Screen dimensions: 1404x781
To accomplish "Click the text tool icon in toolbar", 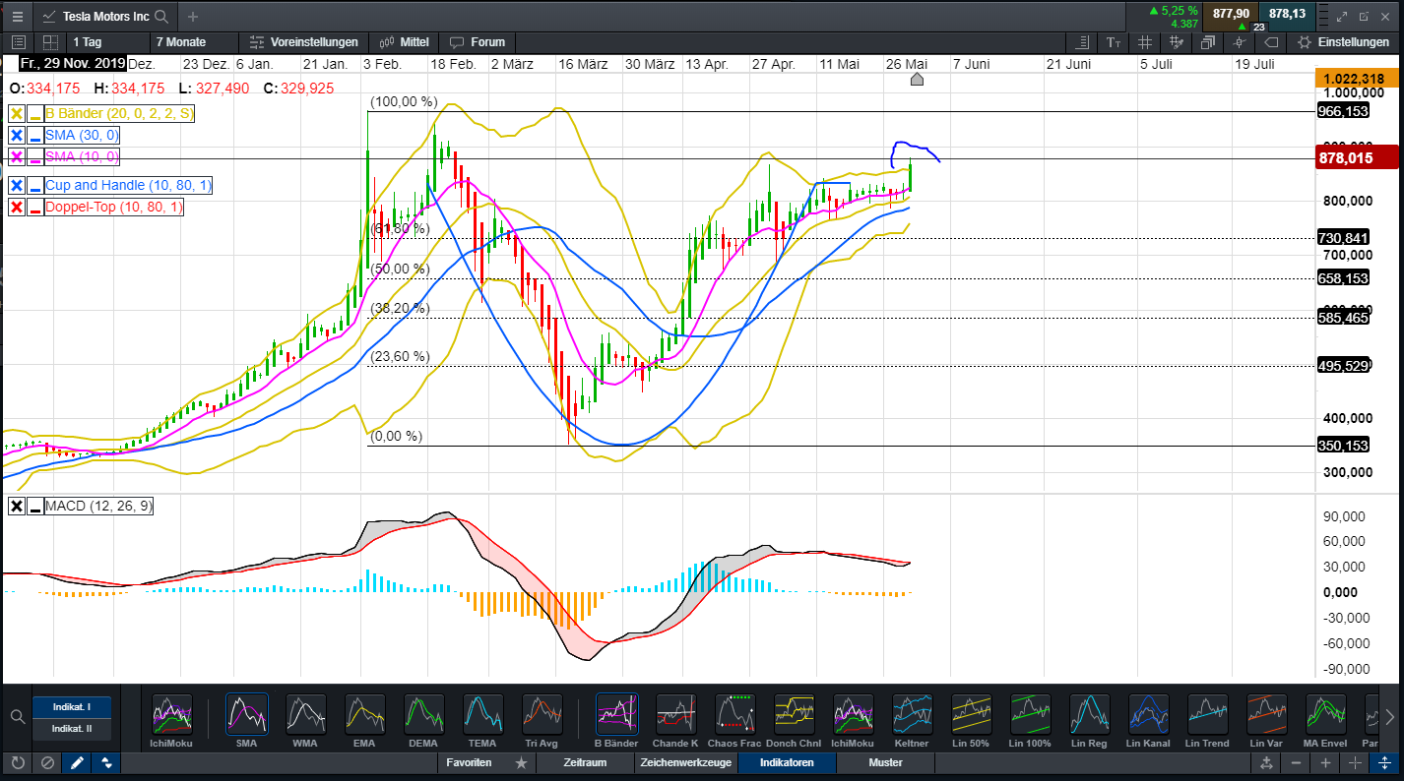I will 1113,42.
